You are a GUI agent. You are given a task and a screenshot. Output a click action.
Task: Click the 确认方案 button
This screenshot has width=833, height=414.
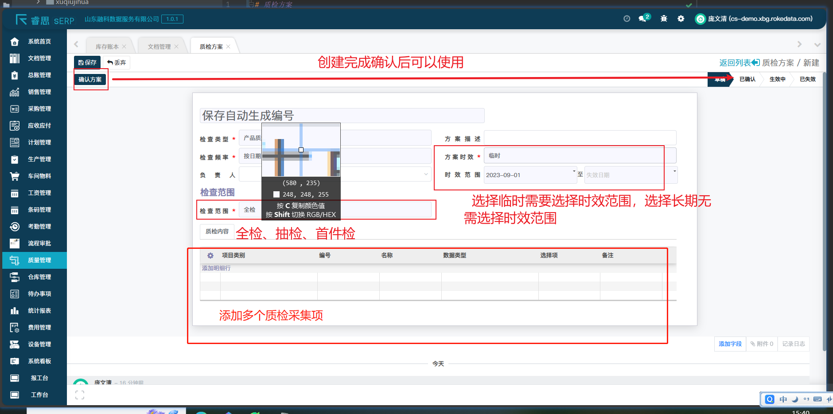(90, 80)
